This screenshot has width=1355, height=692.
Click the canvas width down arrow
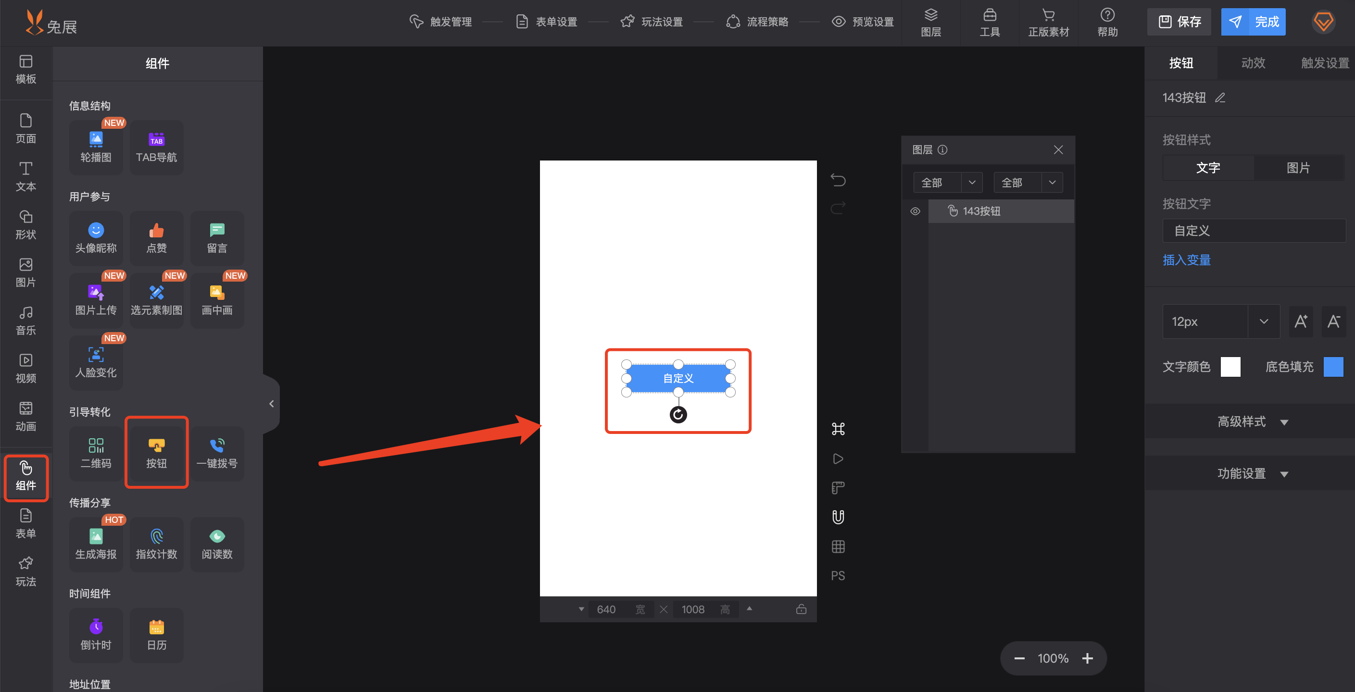581,609
